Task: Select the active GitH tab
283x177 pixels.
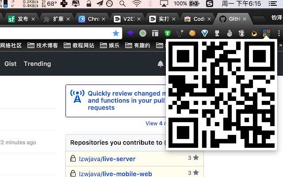Action: point(233,19)
